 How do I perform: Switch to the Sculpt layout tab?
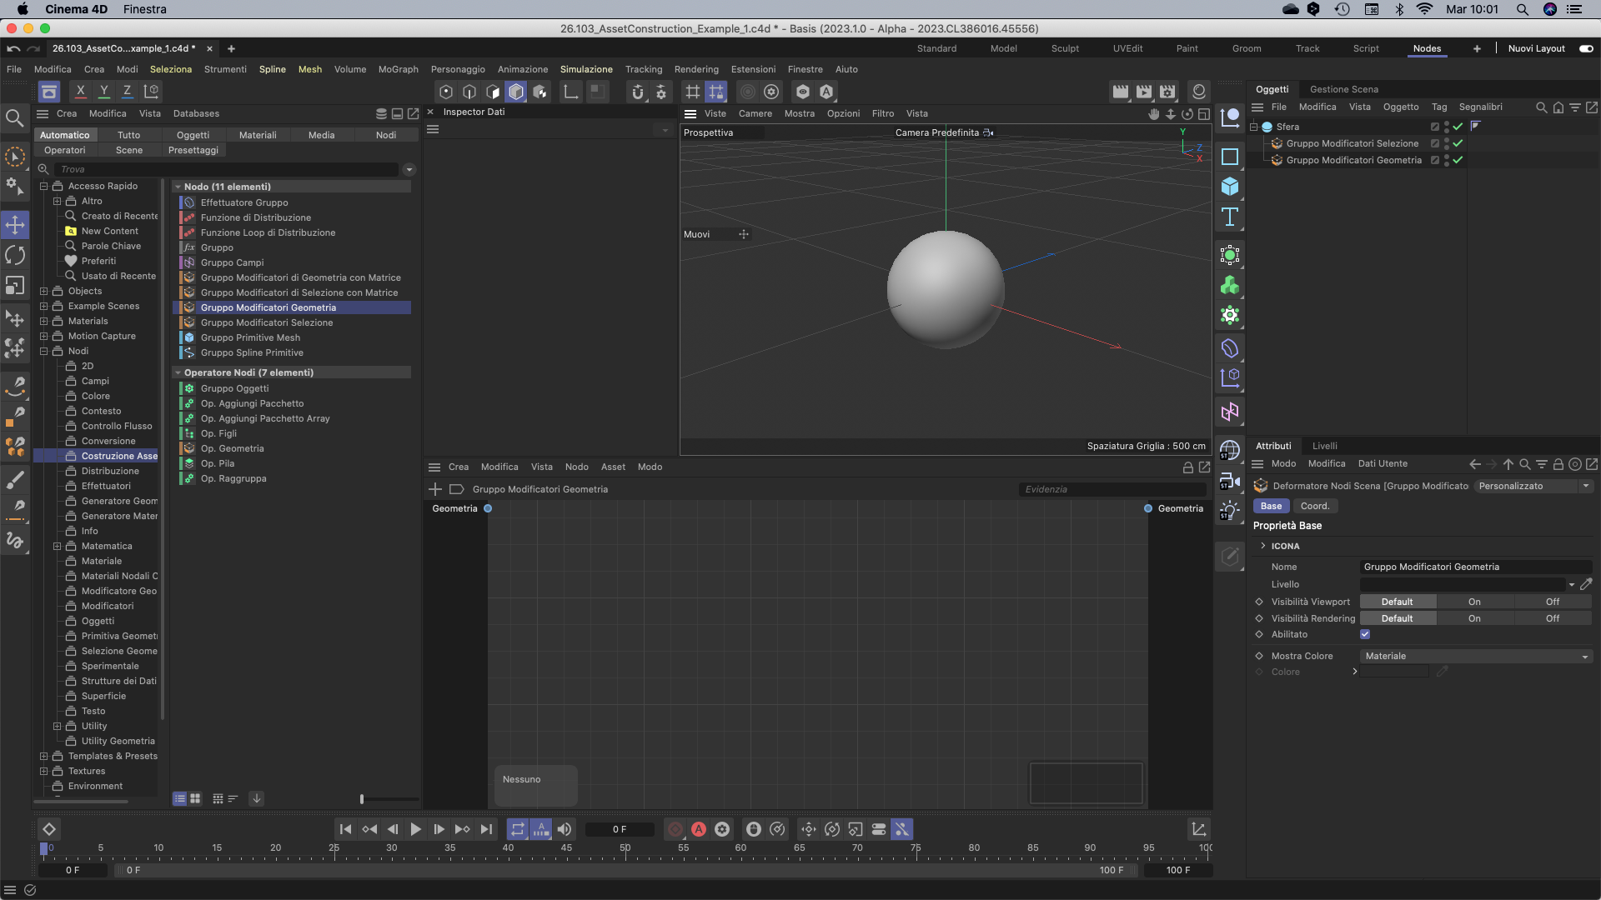tap(1065, 48)
